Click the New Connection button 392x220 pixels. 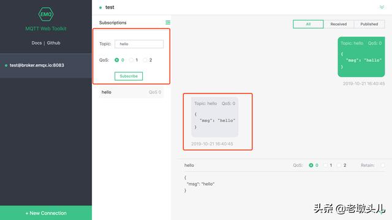[46, 213]
